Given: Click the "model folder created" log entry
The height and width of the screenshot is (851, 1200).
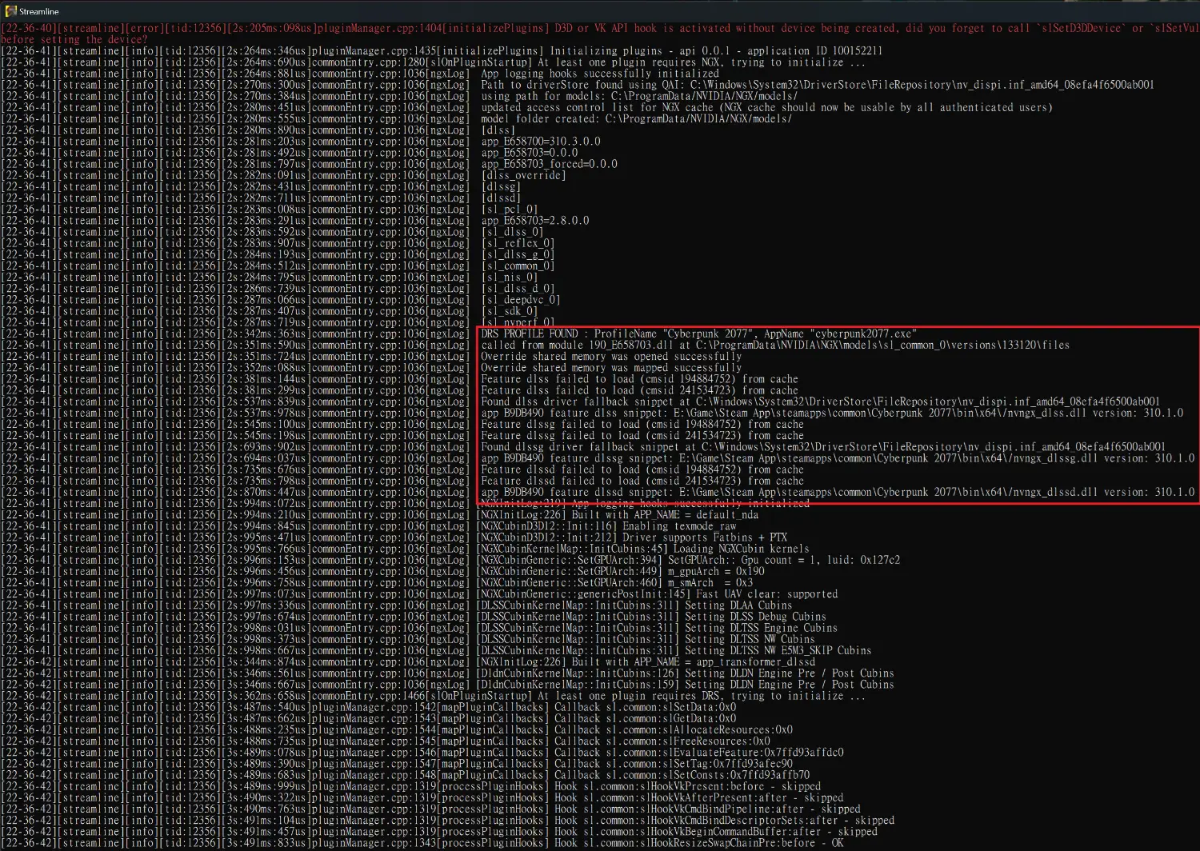Looking at the screenshot, I should pyautogui.click(x=636, y=118).
